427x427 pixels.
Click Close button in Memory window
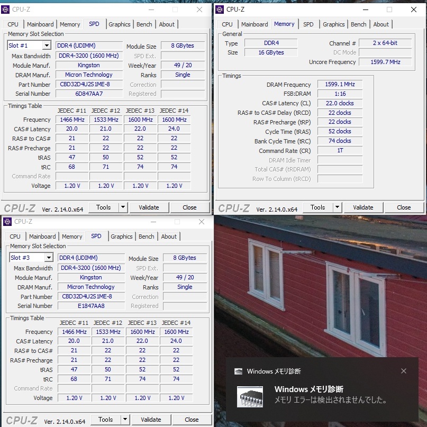coord(404,207)
